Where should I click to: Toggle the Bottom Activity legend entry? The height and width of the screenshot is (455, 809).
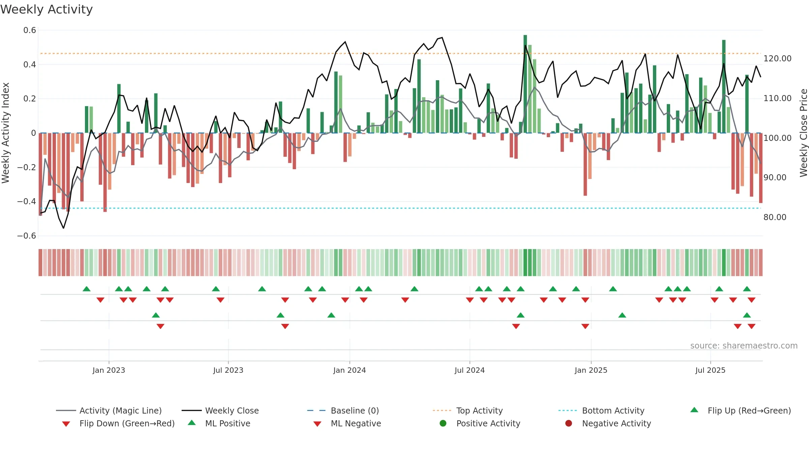click(x=601, y=411)
